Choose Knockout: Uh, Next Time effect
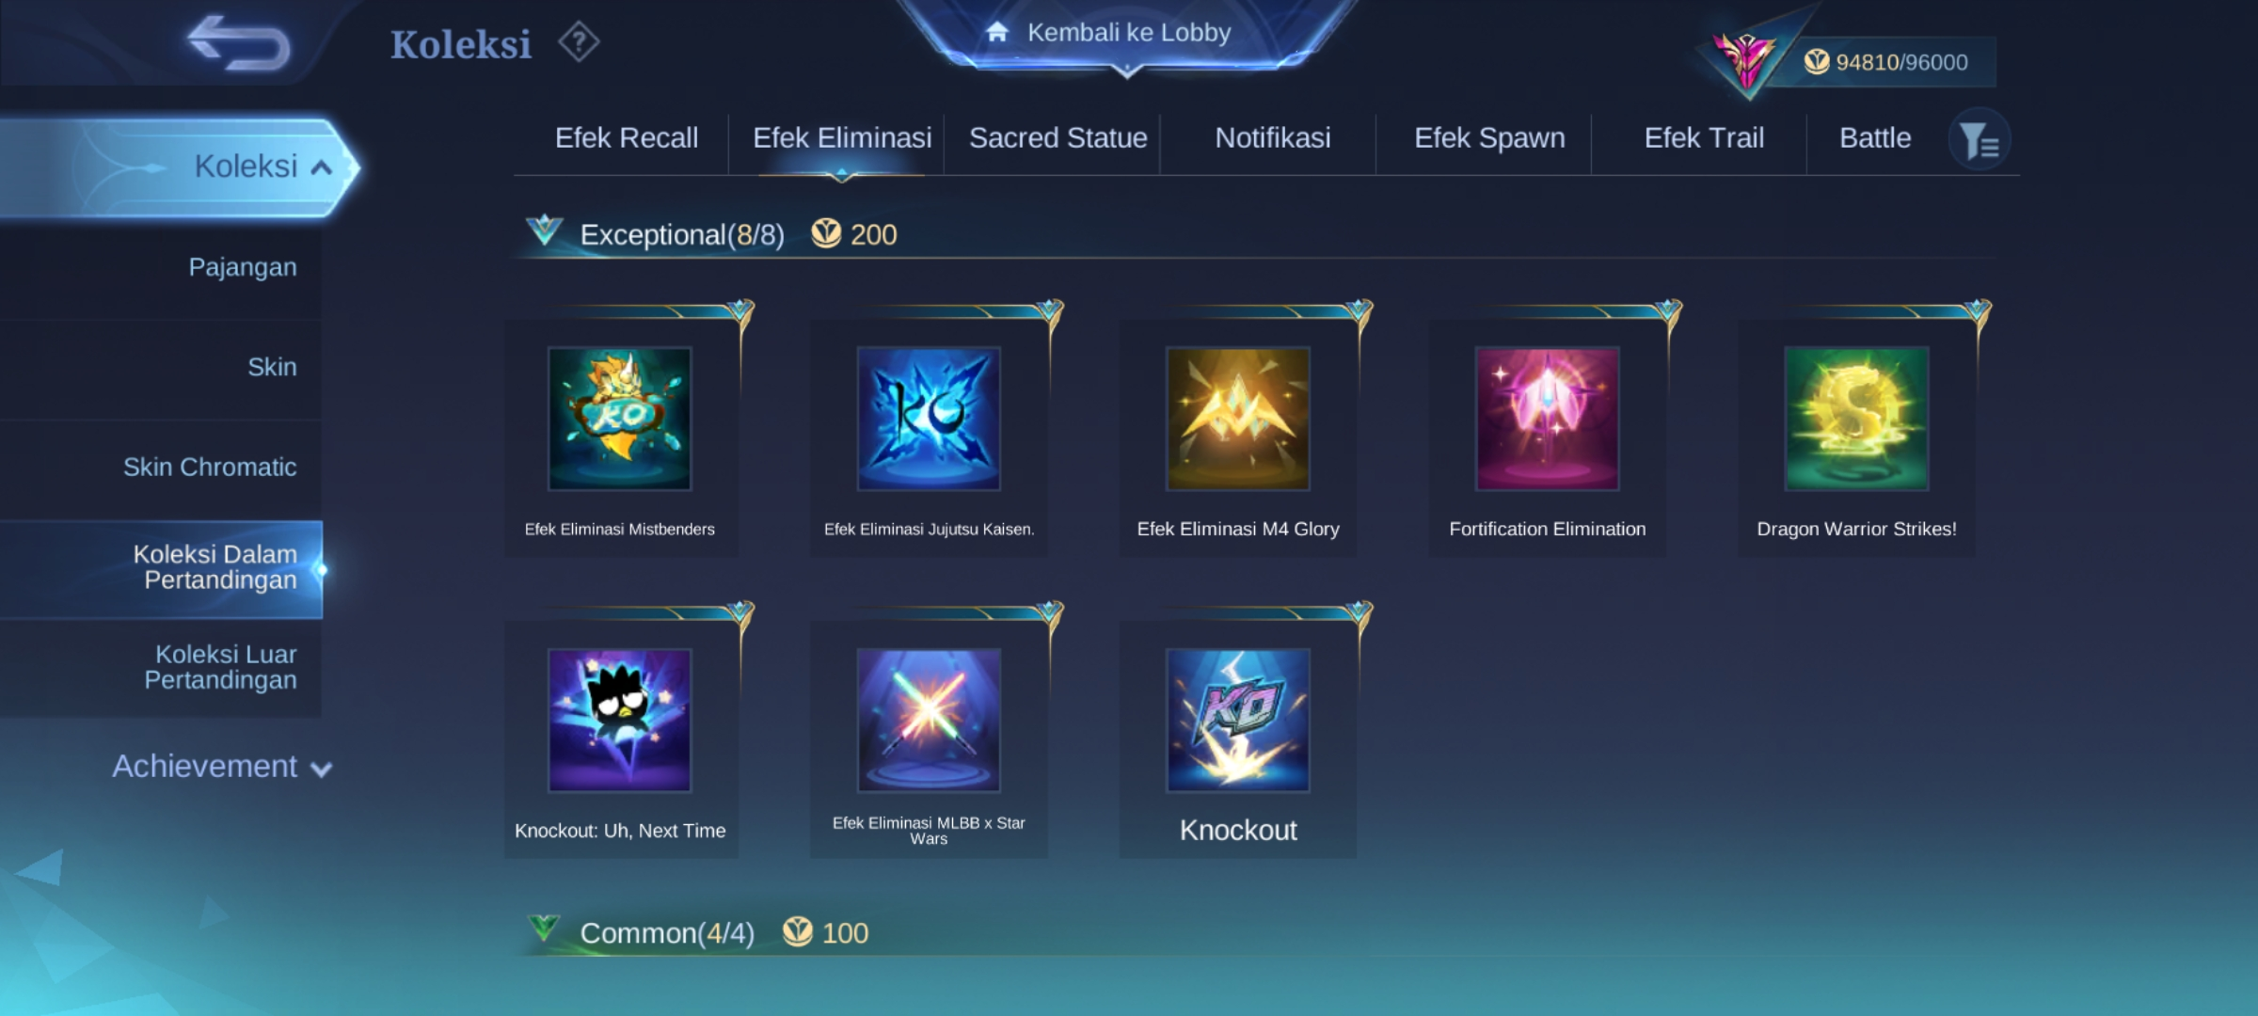 pyautogui.click(x=620, y=721)
